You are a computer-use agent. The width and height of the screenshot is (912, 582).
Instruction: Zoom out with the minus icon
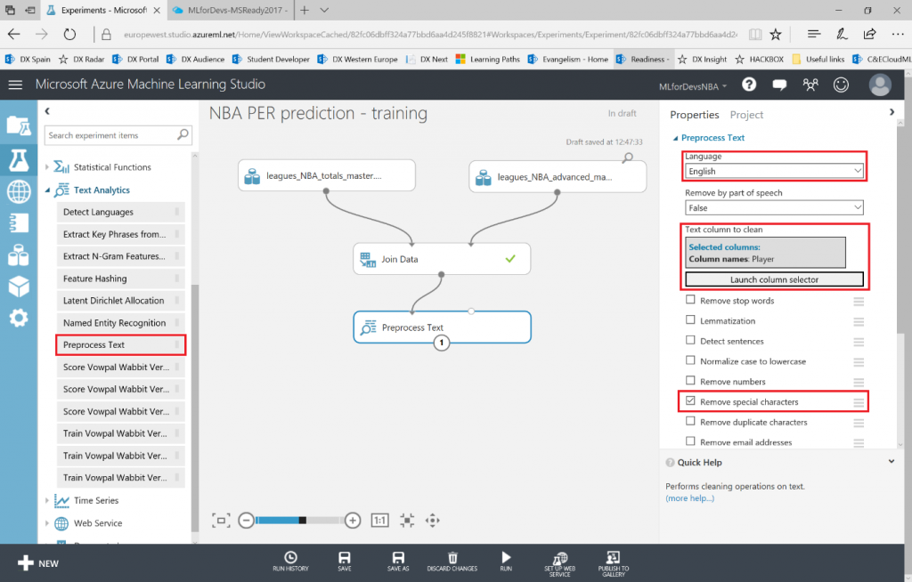tap(246, 521)
